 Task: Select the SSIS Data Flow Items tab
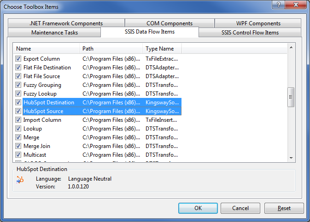pos(150,32)
